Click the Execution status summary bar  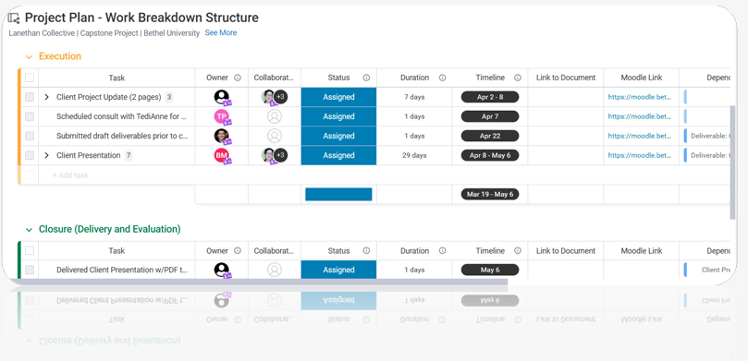click(338, 194)
